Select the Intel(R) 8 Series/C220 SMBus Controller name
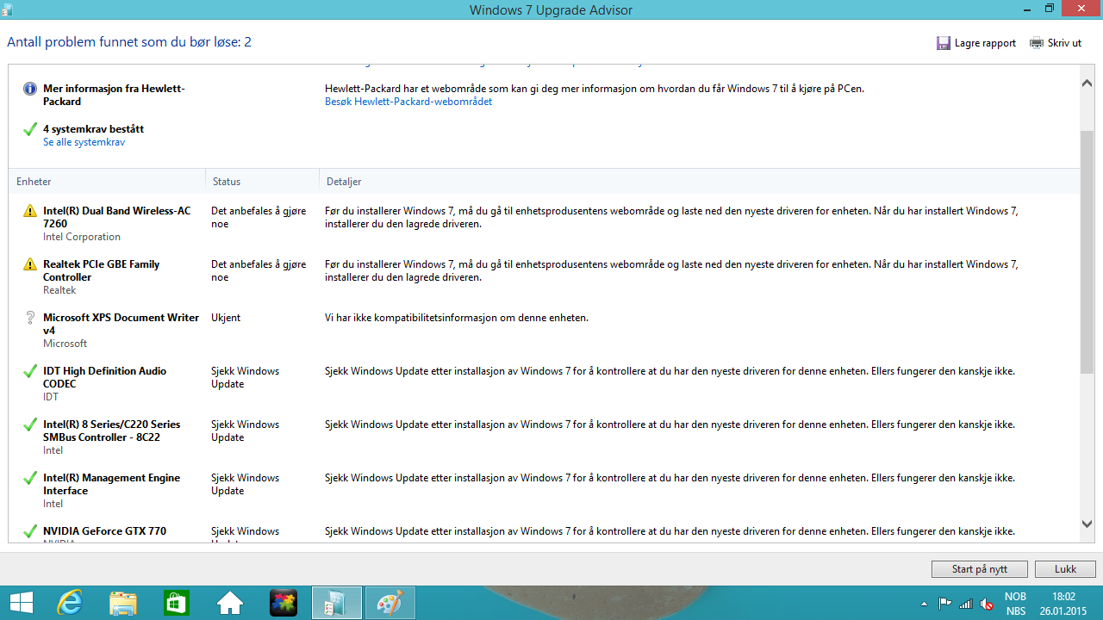 coord(112,431)
